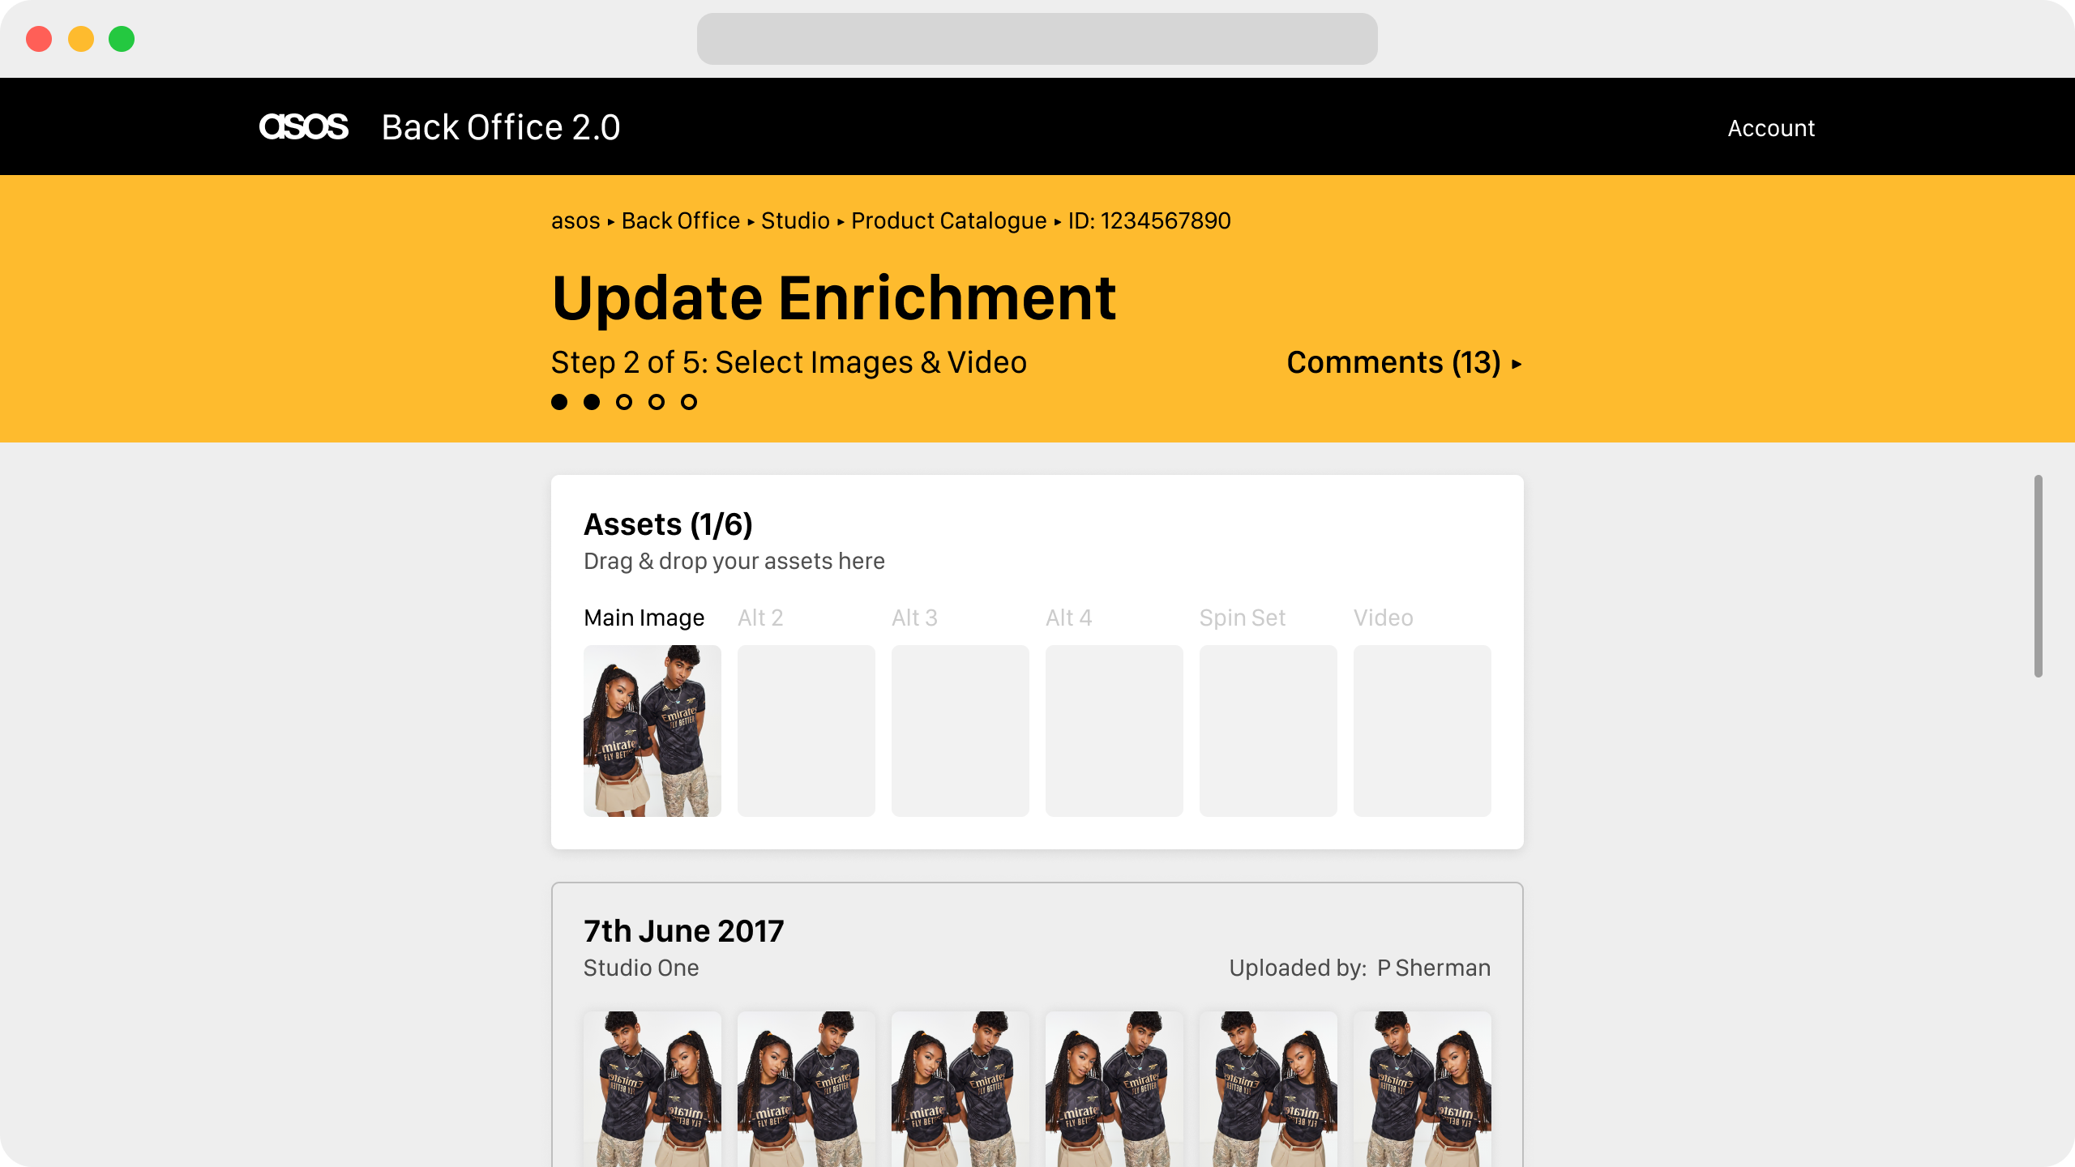Click 'Studio One' label
This screenshot has width=2075, height=1167.
640,968
